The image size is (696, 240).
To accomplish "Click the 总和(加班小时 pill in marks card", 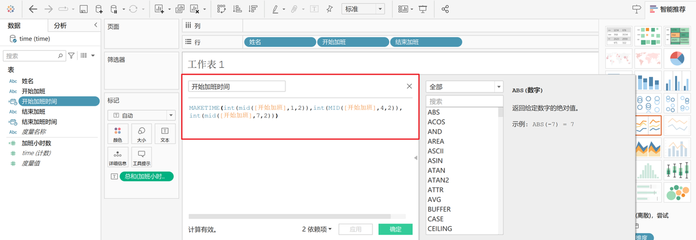I will click(147, 176).
